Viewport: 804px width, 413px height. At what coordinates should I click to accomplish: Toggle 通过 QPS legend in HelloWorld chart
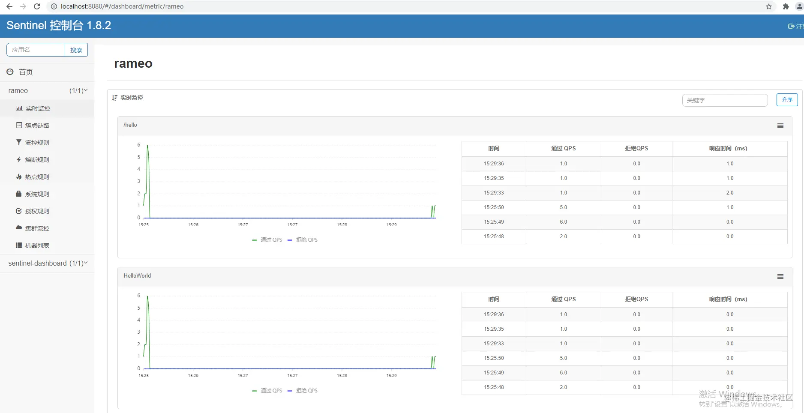(x=267, y=391)
